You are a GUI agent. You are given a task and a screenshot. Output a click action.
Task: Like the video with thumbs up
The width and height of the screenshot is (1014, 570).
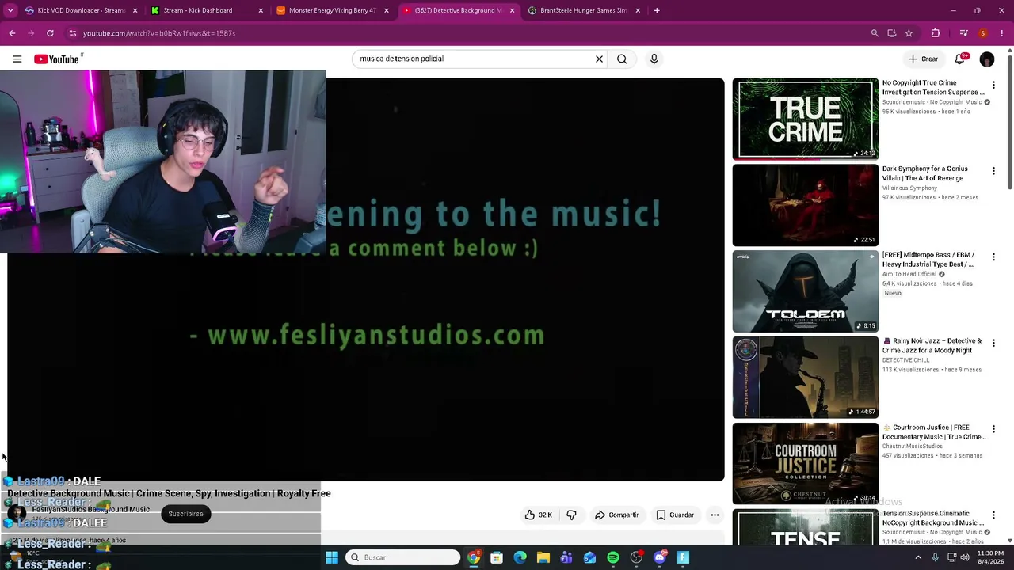point(538,515)
